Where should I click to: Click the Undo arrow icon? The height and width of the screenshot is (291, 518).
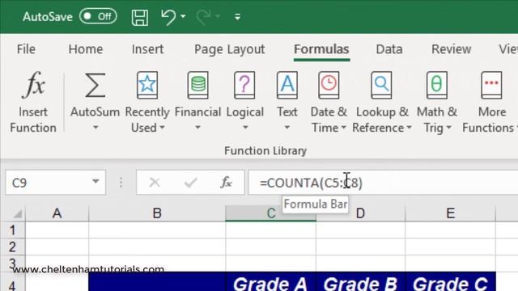168,17
